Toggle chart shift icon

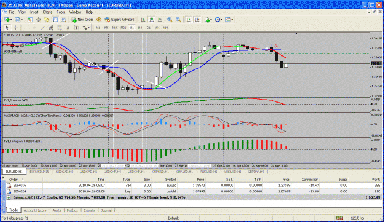(x=197, y=20)
